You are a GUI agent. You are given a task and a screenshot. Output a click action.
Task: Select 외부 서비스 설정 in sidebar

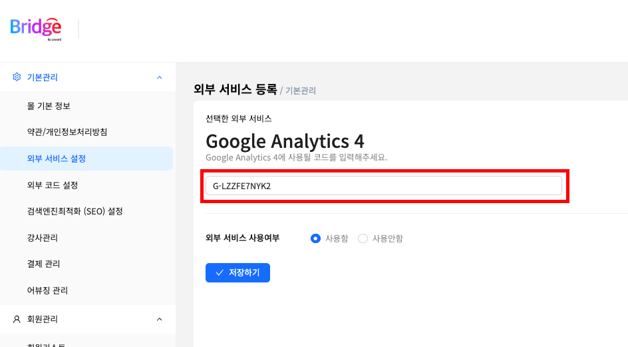coord(57,159)
